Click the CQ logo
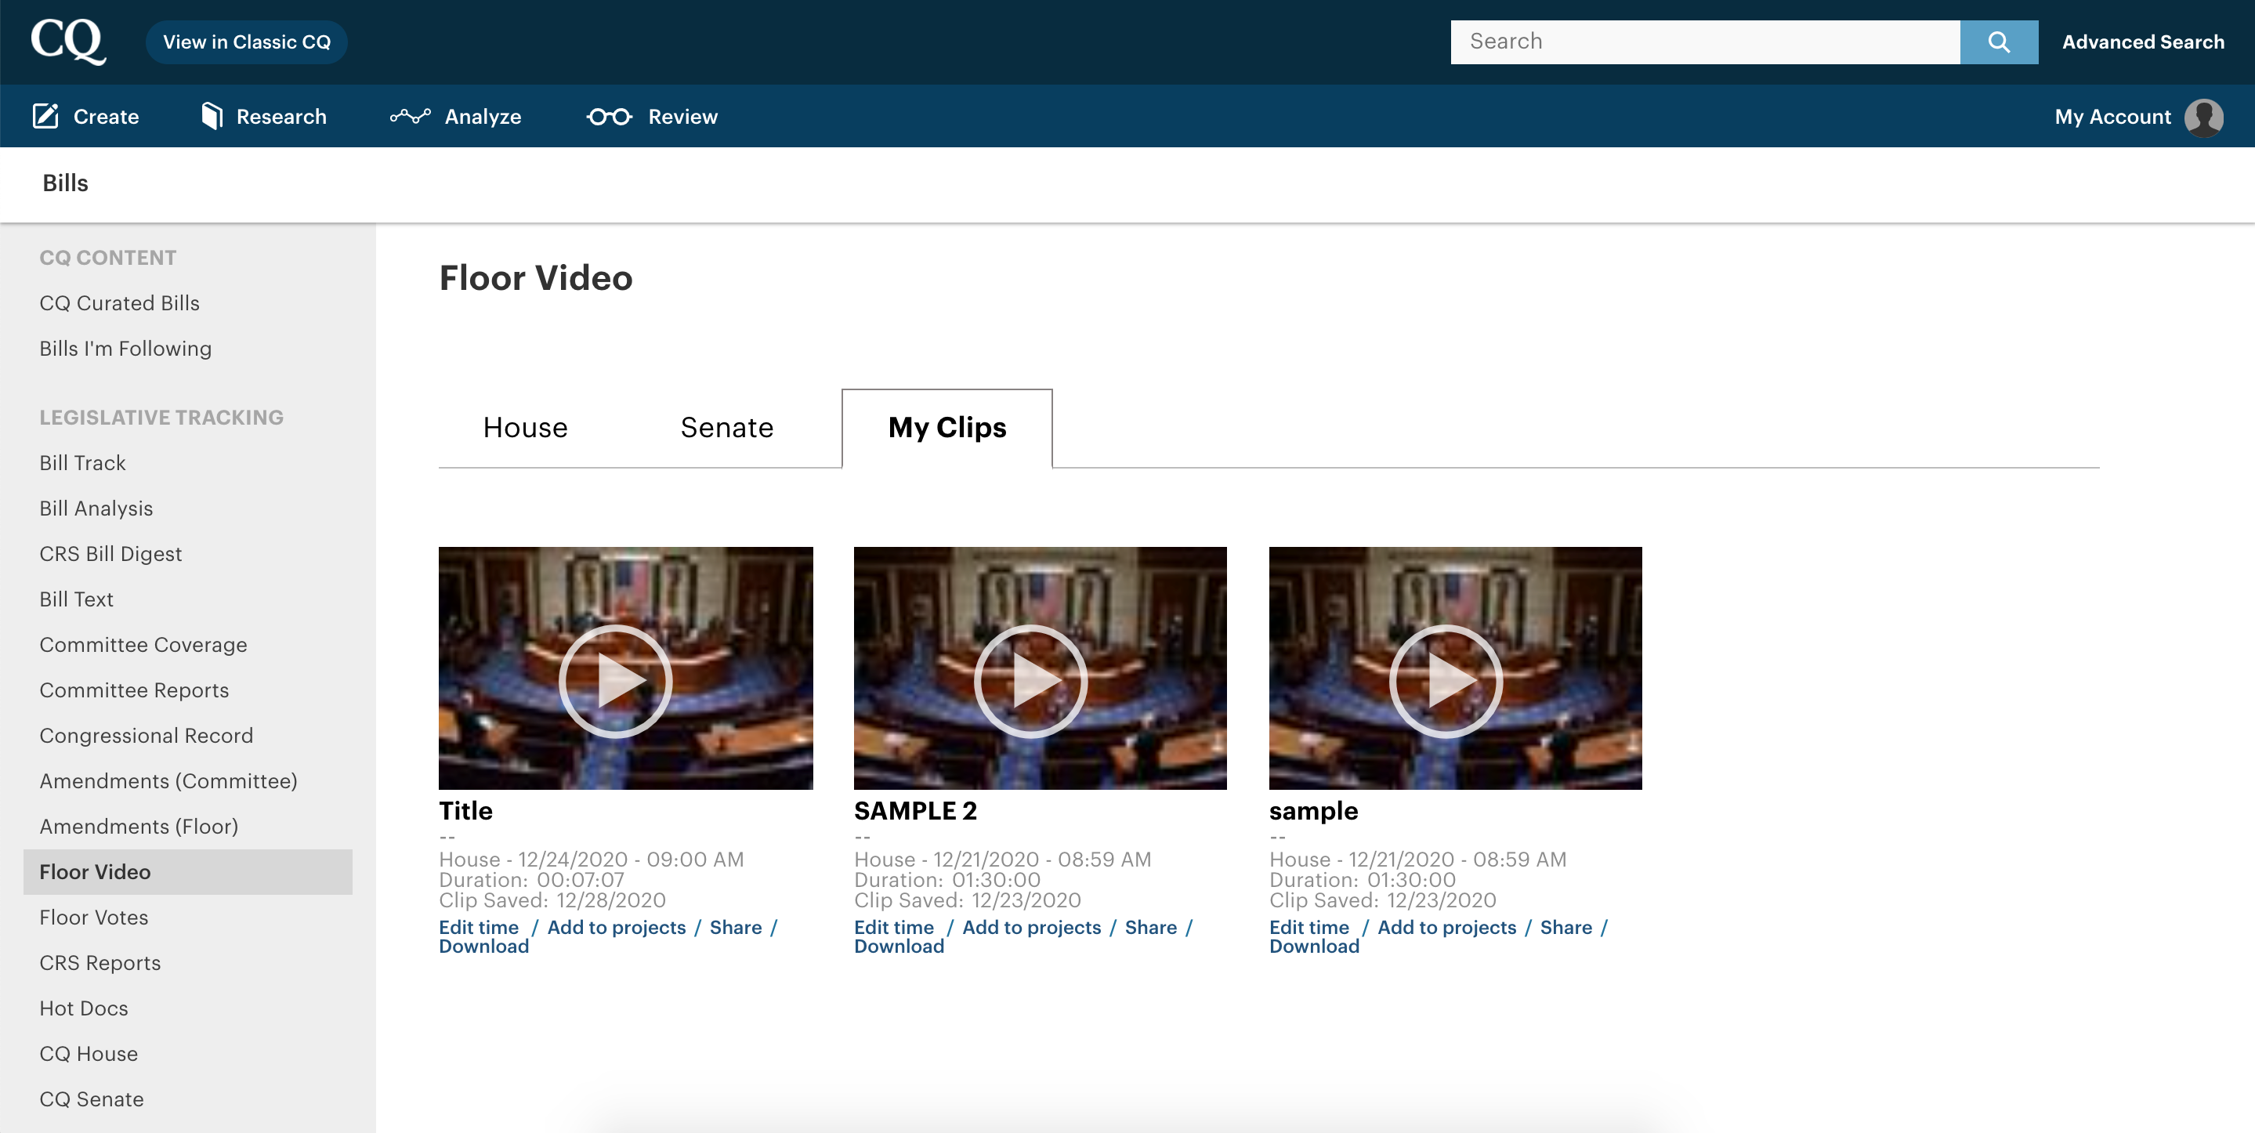This screenshot has height=1133, width=2255. (x=68, y=42)
